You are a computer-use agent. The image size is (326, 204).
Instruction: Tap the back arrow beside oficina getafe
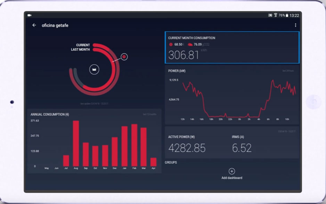pyautogui.click(x=34, y=25)
